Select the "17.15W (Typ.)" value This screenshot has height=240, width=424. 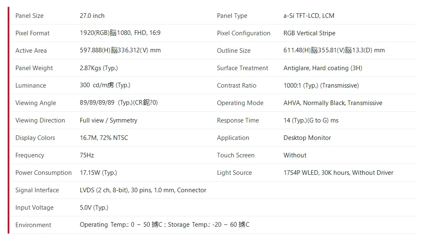(x=99, y=173)
